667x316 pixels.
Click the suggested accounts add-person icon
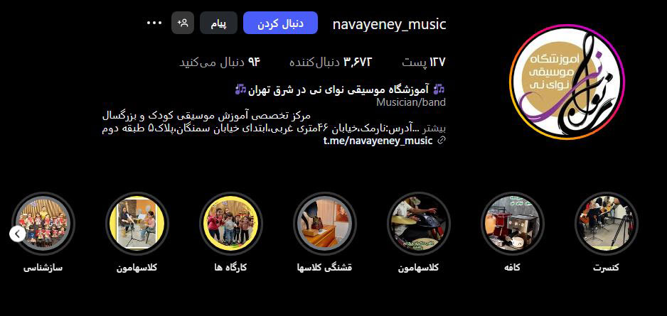(x=183, y=23)
